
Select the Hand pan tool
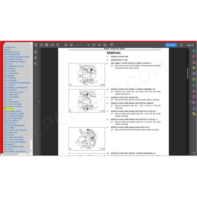click(94, 45)
